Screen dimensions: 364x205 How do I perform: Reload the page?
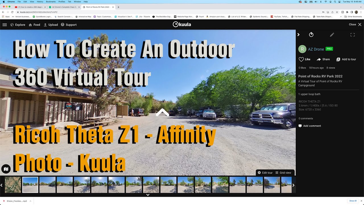12,12
